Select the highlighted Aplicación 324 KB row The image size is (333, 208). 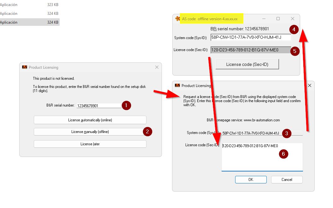(x=29, y=22)
